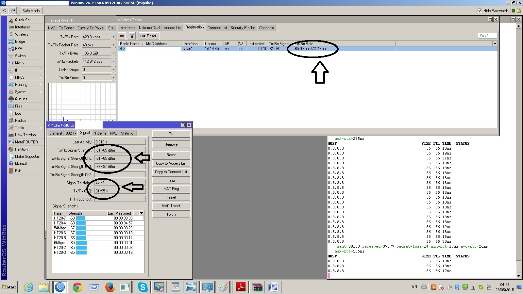Open column dropdown in Signal Strengths table
This screenshot has height=294, width=523.
coord(142,213)
